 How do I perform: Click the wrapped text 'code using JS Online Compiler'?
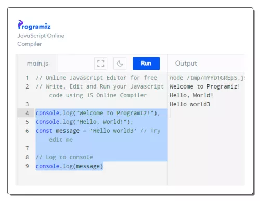coord(98,95)
